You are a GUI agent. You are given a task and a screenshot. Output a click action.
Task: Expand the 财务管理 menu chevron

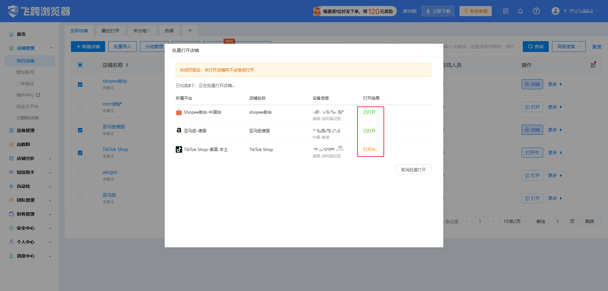50,214
